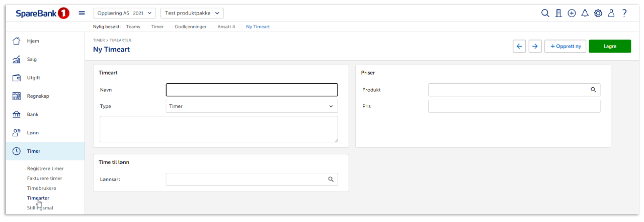Open the Type dropdown showing Timer
Viewport: 644px width, 222px height.
[252, 106]
